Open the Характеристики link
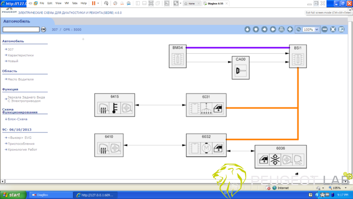The width and height of the screenshot is (353, 199). pos(20,55)
